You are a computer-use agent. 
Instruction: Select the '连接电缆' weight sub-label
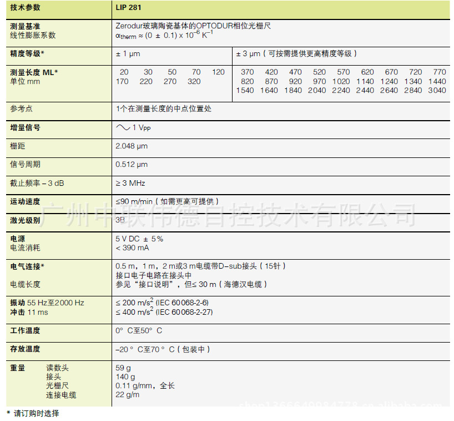pyautogui.click(x=61, y=395)
